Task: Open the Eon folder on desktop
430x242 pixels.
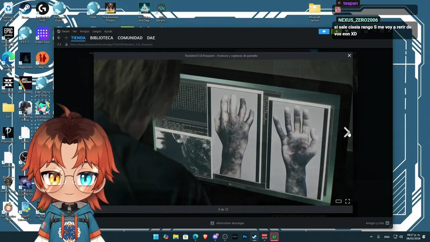Action: pos(8,110)
